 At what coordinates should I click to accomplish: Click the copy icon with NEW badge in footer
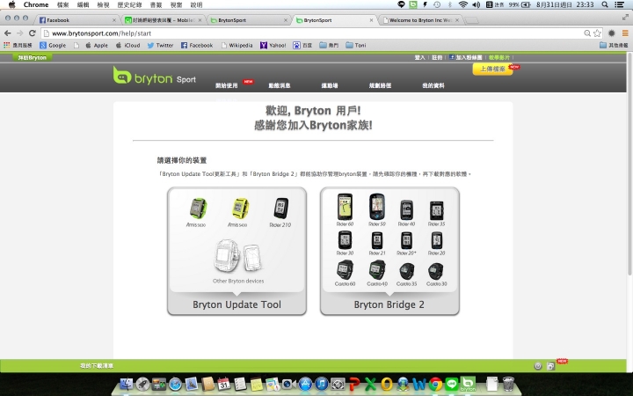coord(550,366)
